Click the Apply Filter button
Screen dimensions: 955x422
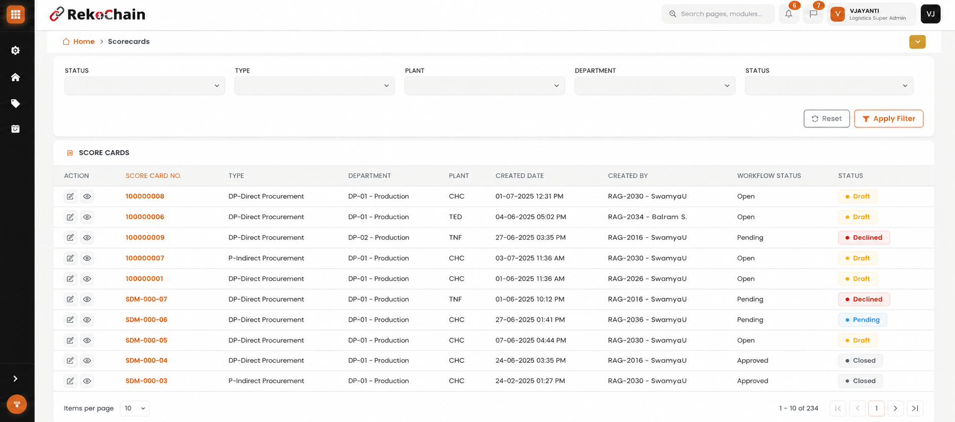889,118
